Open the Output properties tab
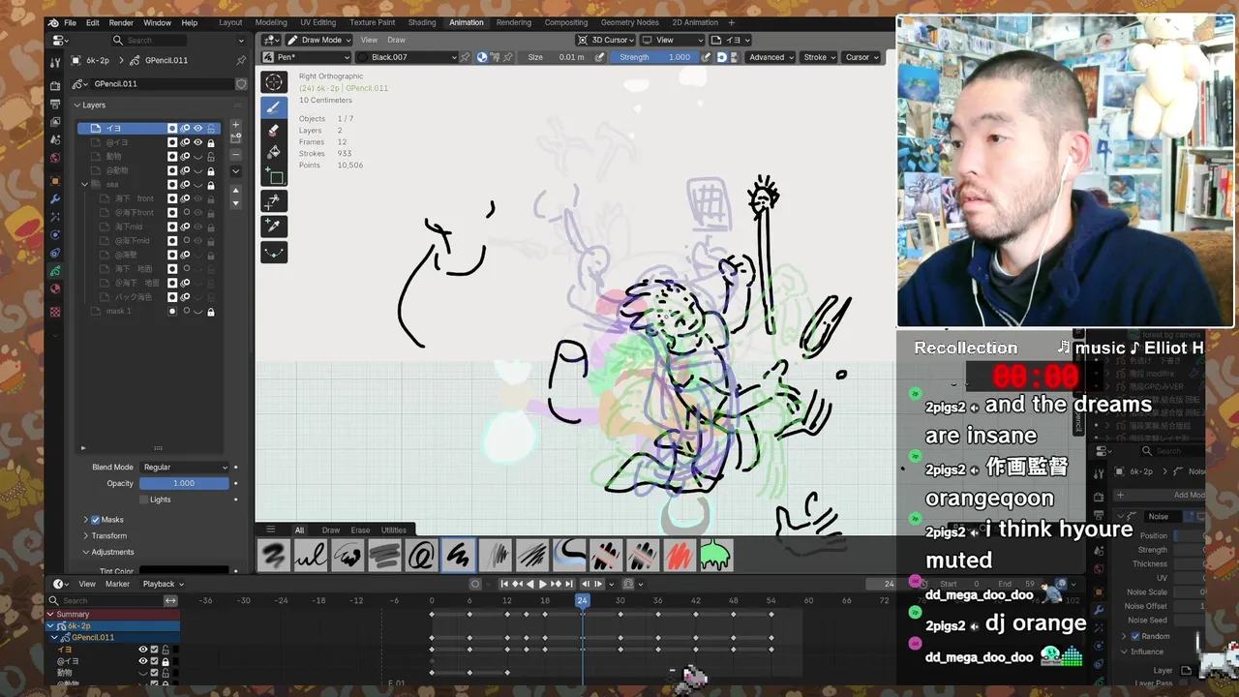This screenshot has height=697, width=1239. (x=55, y=105)
